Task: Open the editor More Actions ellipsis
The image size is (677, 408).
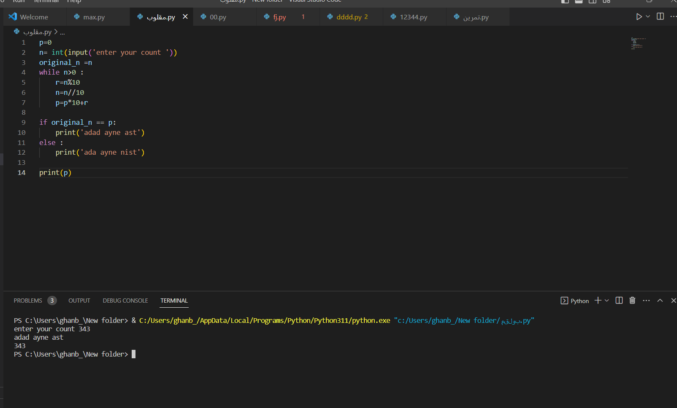Action: click(x=673, y=16)
